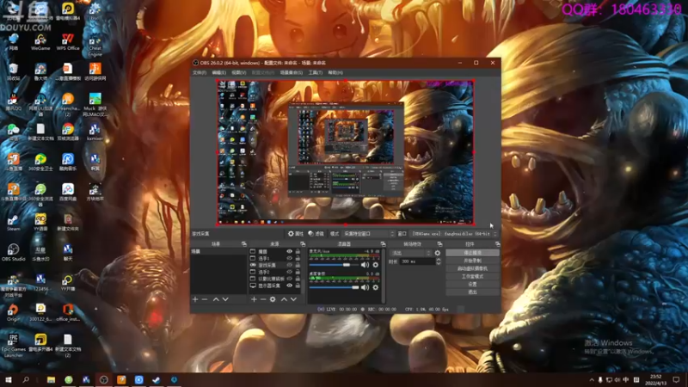Open 模式 capture mode dropdown

[369, 234]
